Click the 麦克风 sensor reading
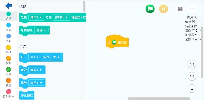This screenshot has width=204, height=100. [x=194, y=17]
